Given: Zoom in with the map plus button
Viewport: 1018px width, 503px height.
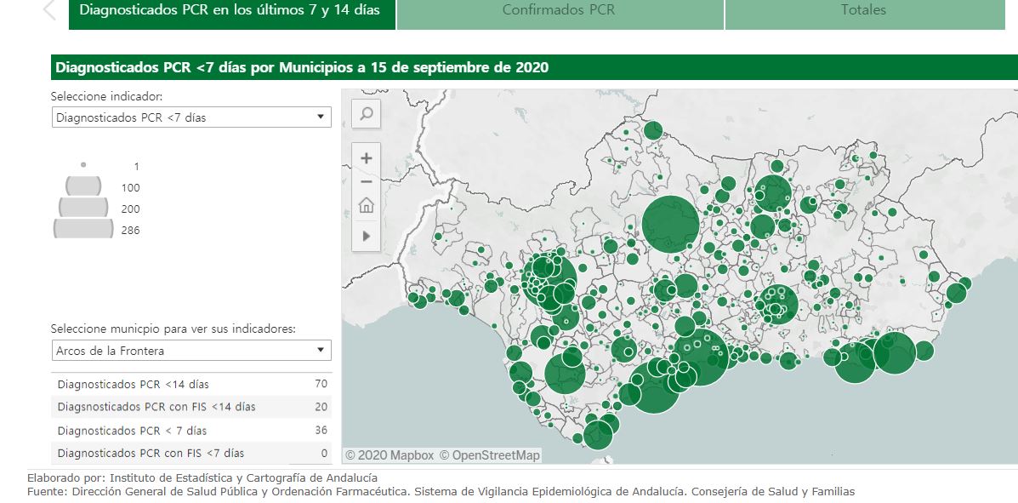Looking at the screenshot, I should 367,158.
